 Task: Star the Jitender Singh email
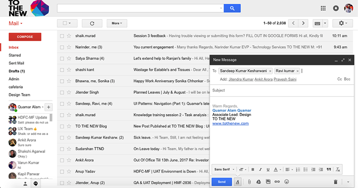69,93
